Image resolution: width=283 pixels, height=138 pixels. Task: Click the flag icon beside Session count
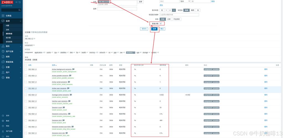click(64, 108)
